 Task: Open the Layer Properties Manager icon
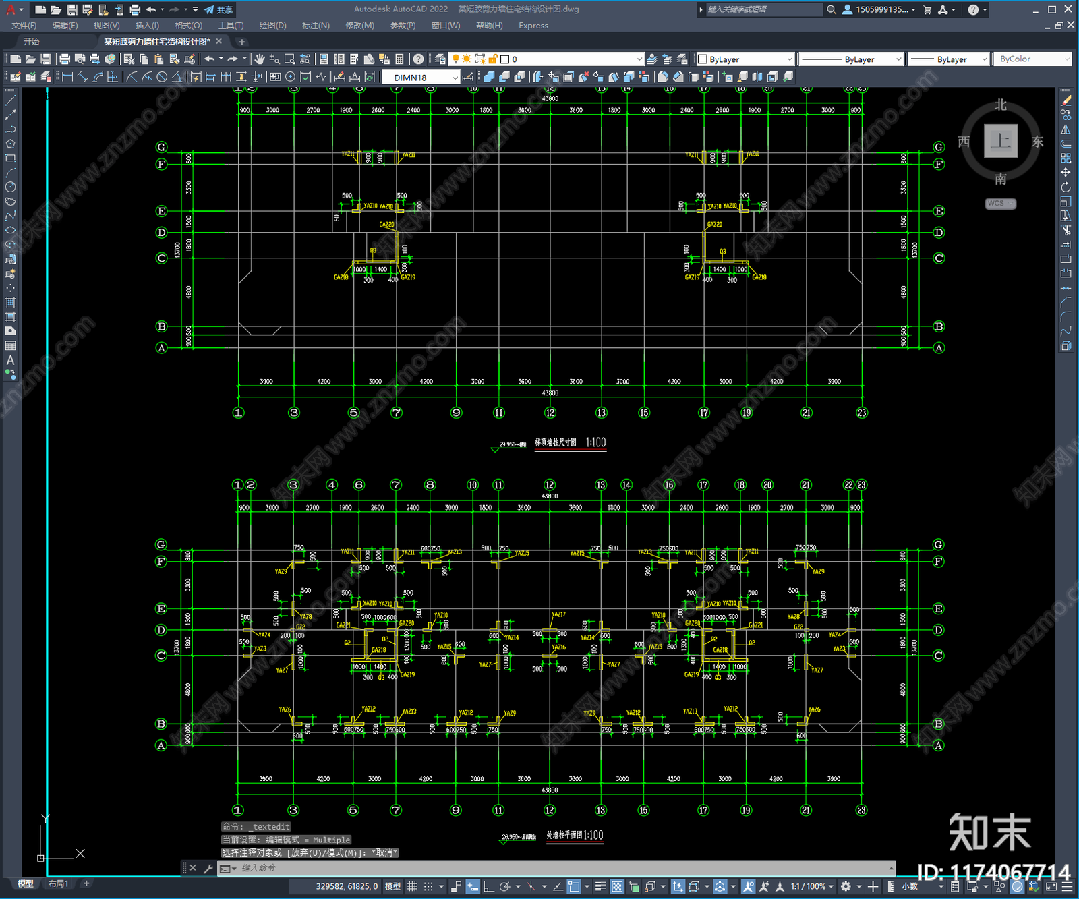point(440,59)
